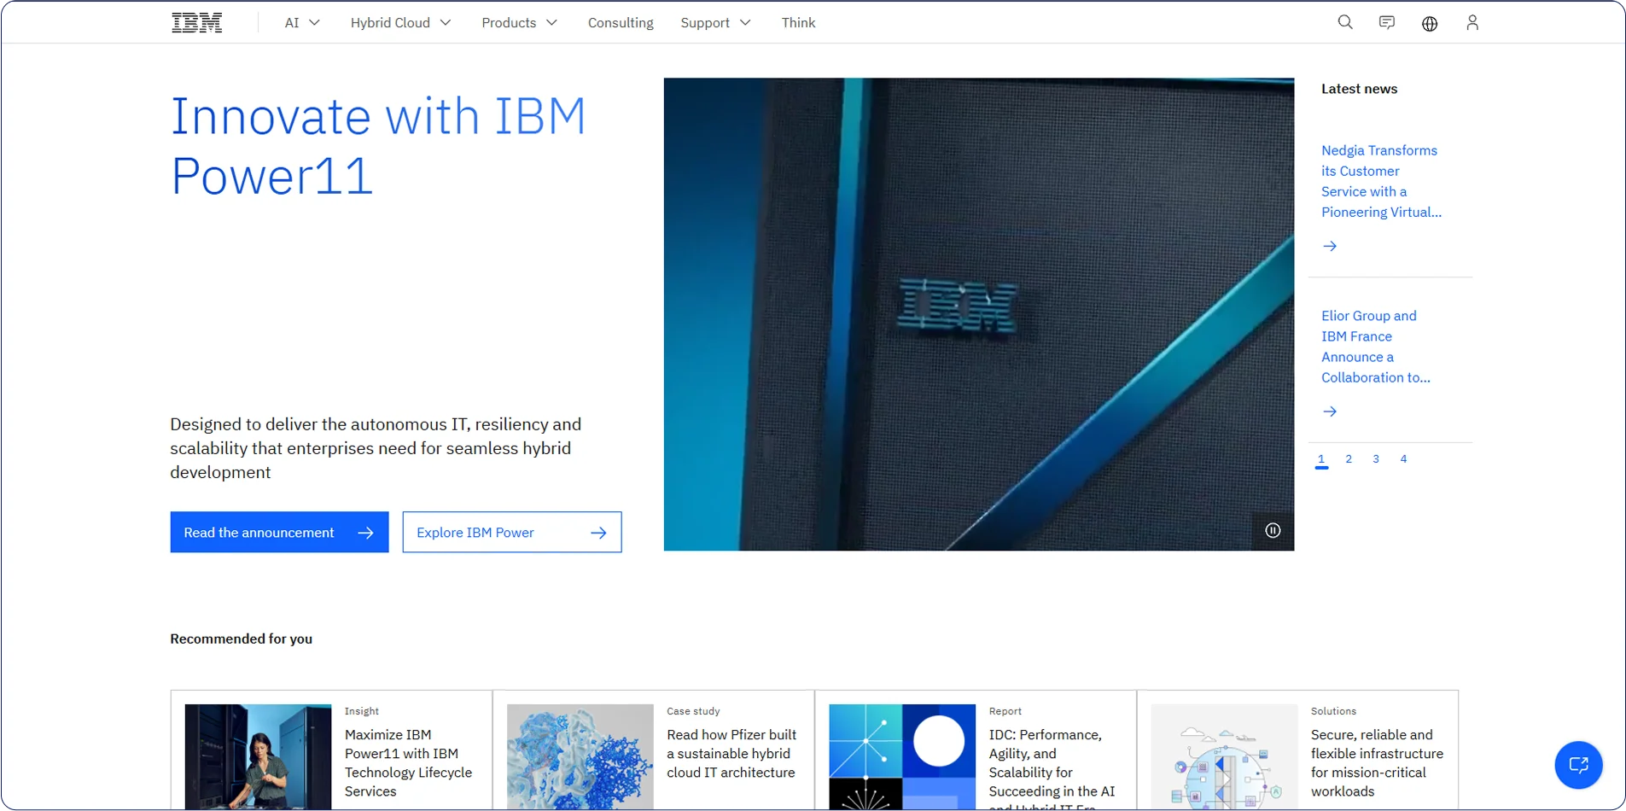Viewport: 1626px width, 811px height.
Task: Click the Explore IBM Power button
Action: [x=511, y=532]
